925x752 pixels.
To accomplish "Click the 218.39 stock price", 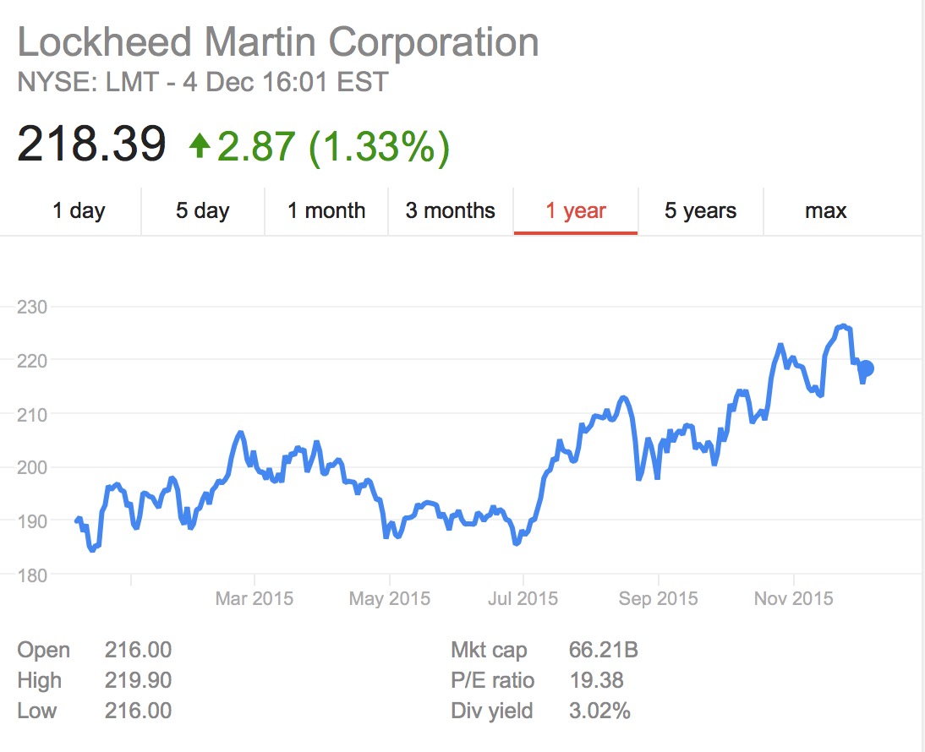I will (x=91, y=144).
